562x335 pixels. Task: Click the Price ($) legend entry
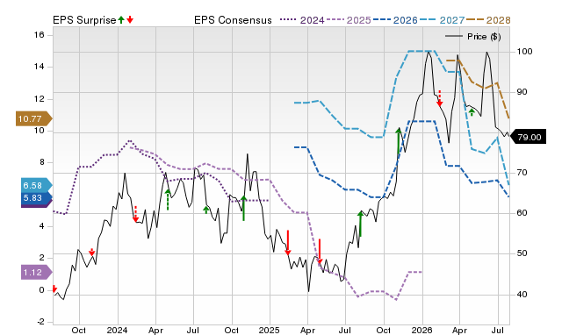point(473,37)
